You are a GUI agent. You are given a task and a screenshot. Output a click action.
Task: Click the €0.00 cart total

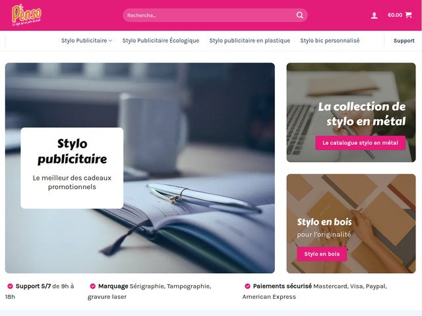(395, 15)
